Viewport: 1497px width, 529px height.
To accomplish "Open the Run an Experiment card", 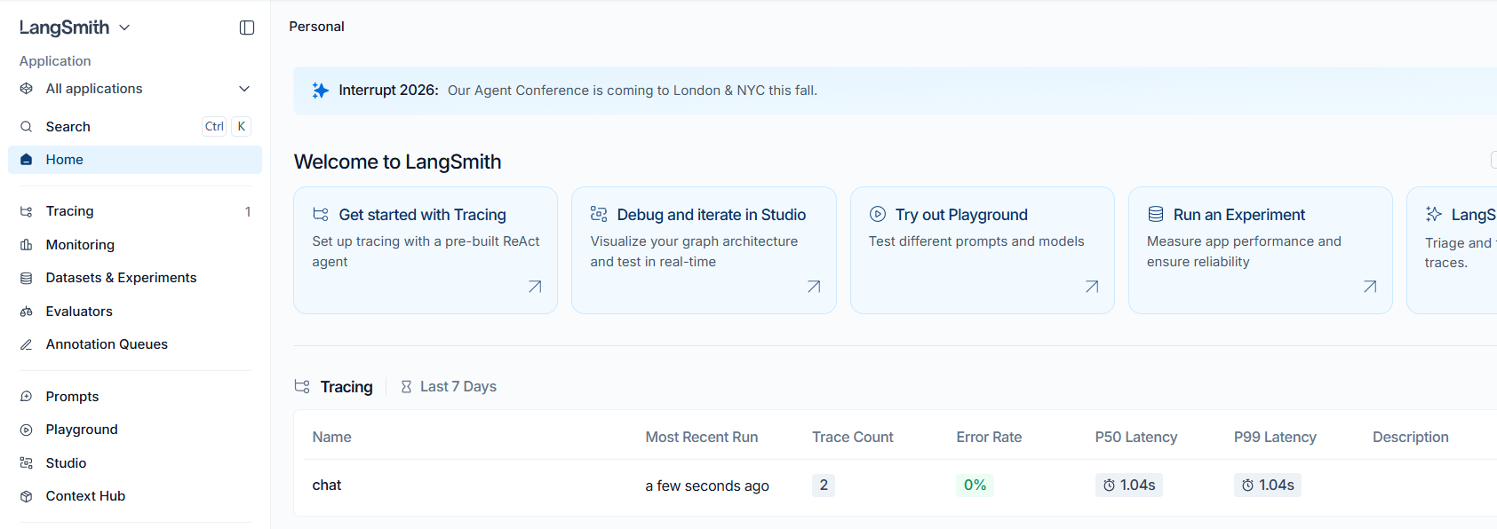I will (x=1260, y=250).
